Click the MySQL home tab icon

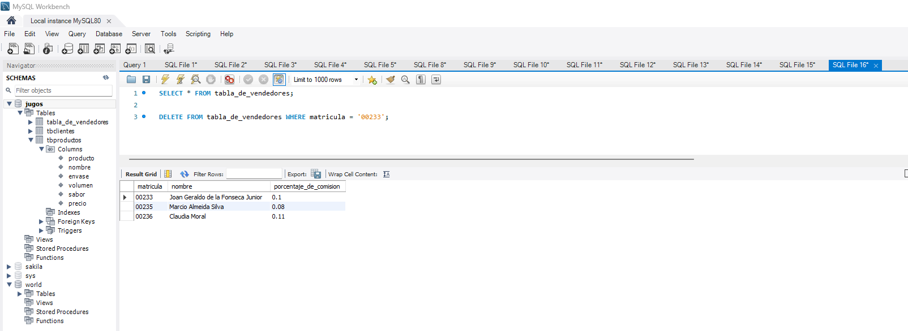(x=11, y=20)
